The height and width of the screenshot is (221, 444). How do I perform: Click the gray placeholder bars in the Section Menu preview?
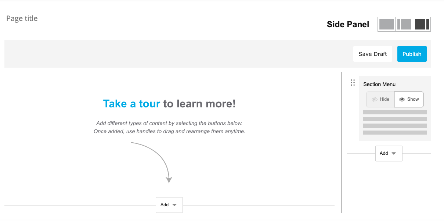point(394,121)
